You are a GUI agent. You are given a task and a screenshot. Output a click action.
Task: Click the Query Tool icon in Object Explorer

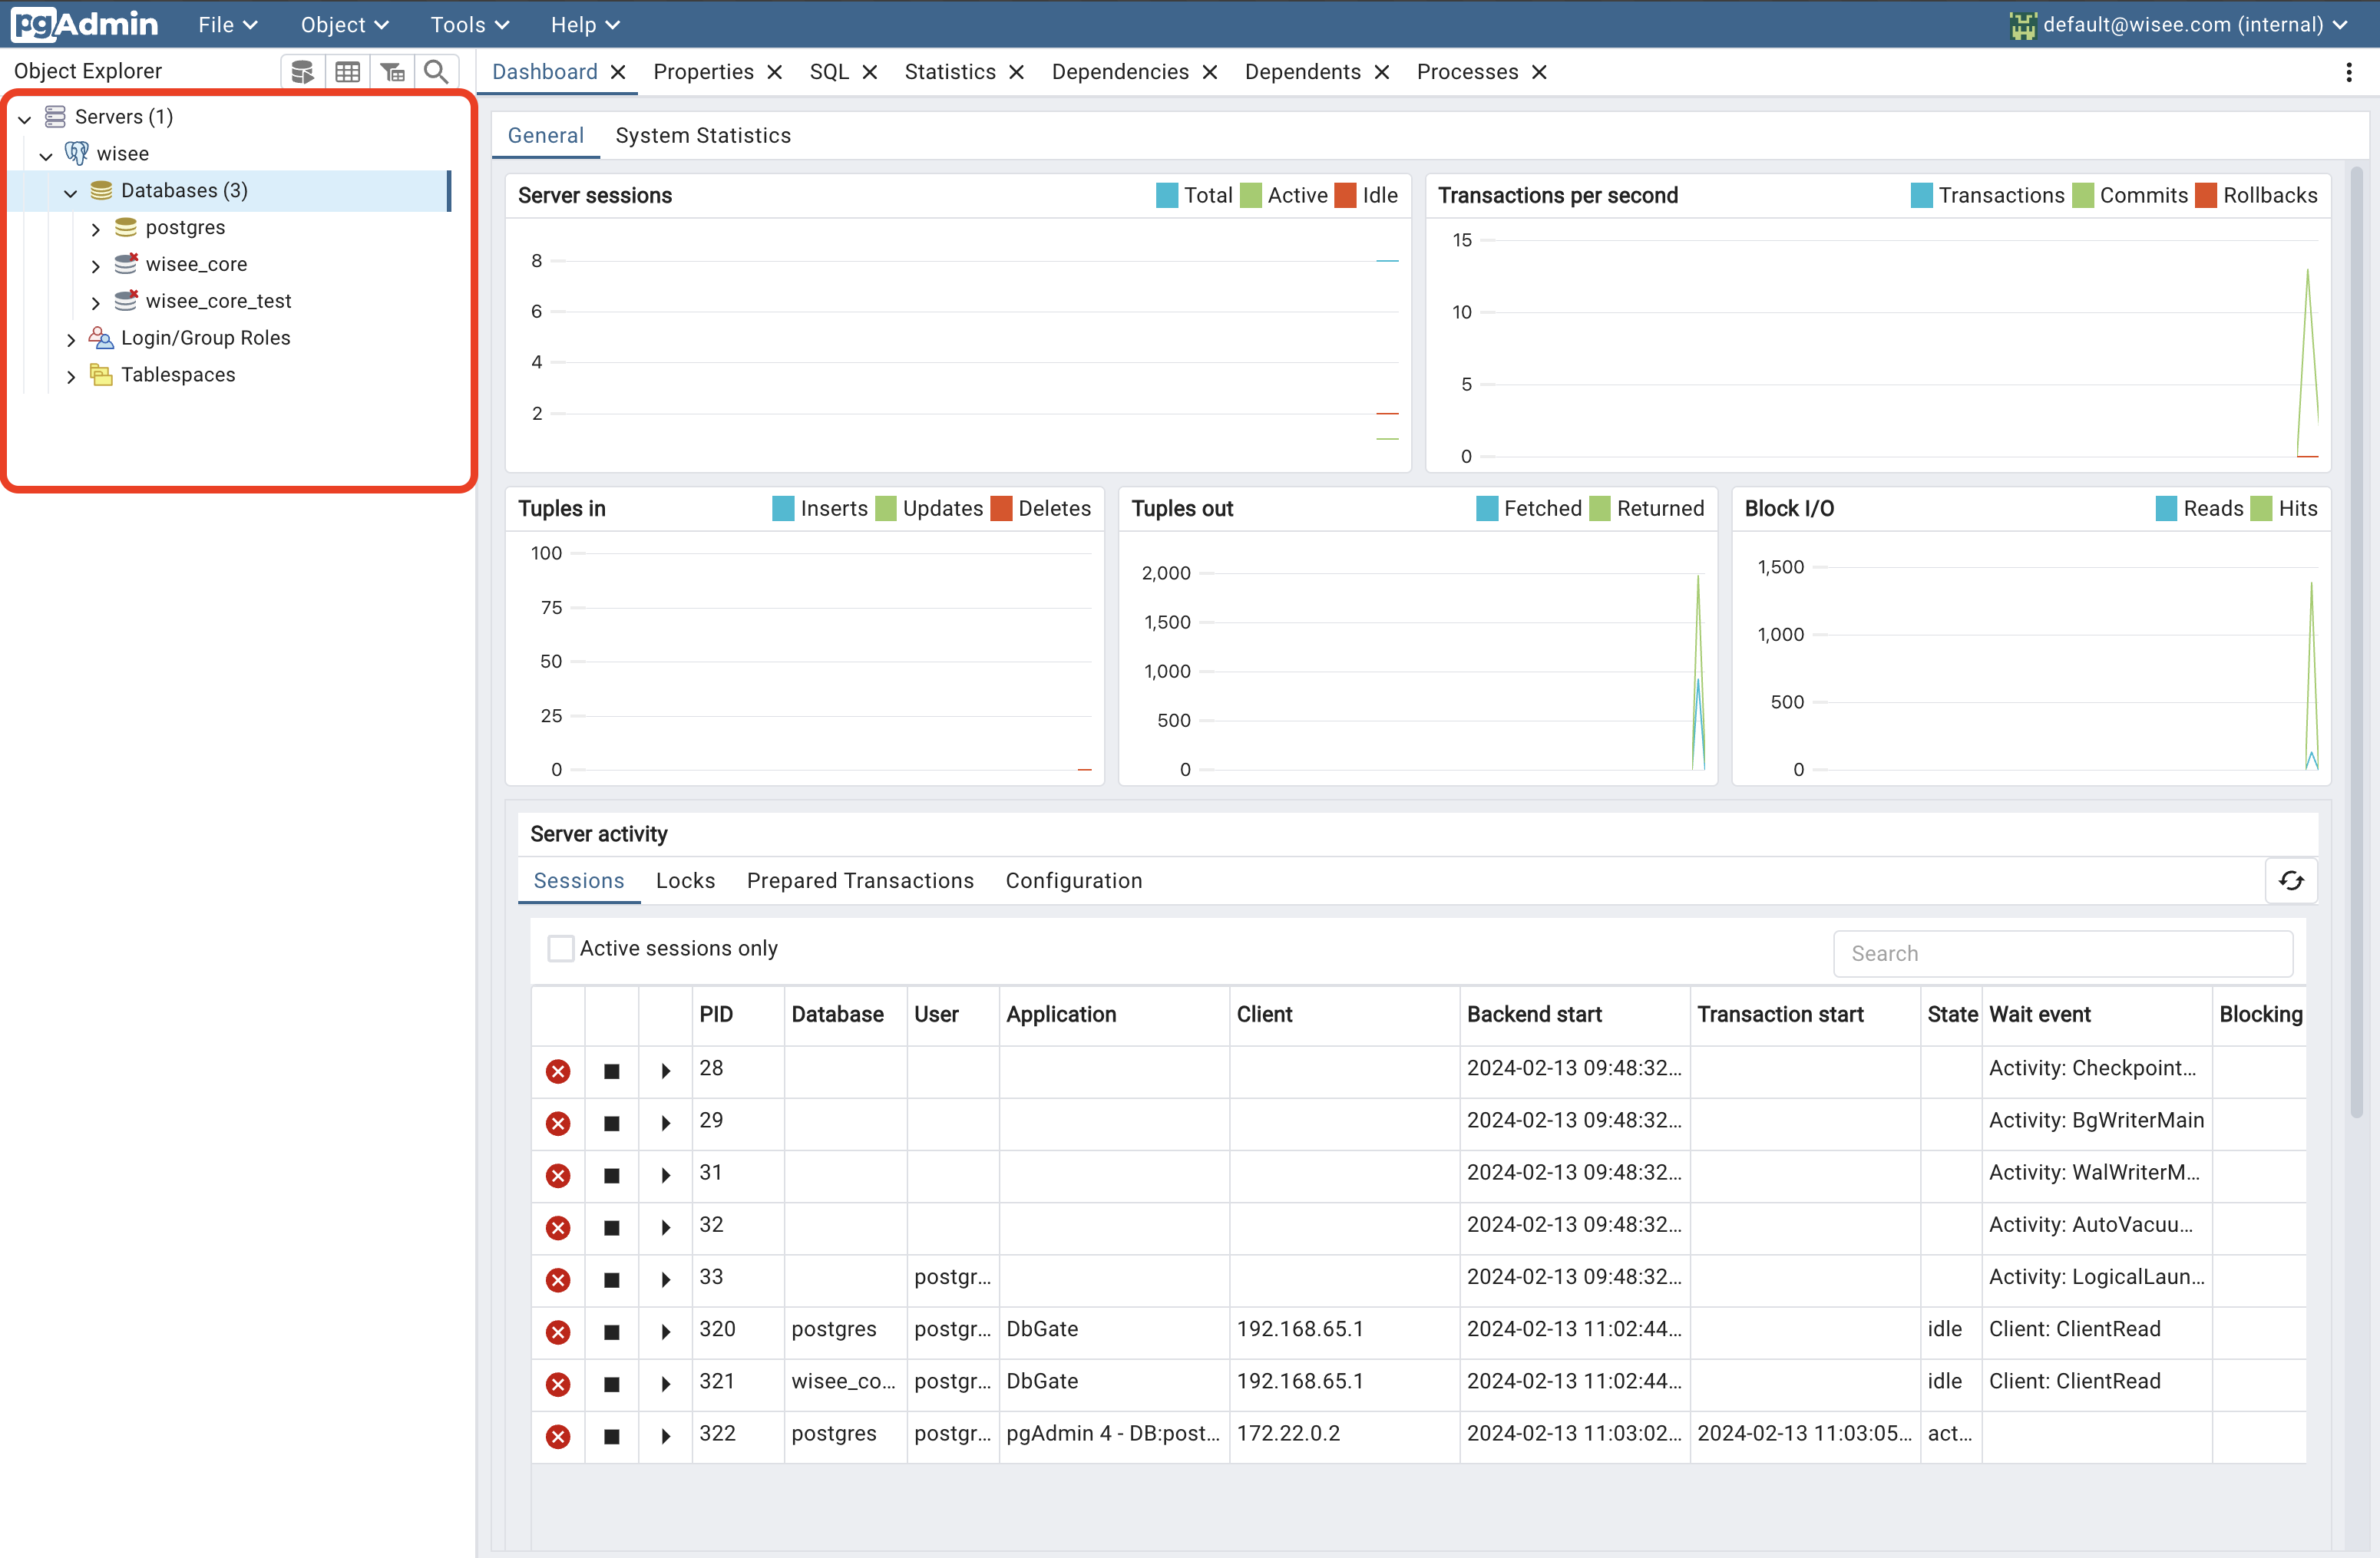pyautogui.click(x=302, y=72)
